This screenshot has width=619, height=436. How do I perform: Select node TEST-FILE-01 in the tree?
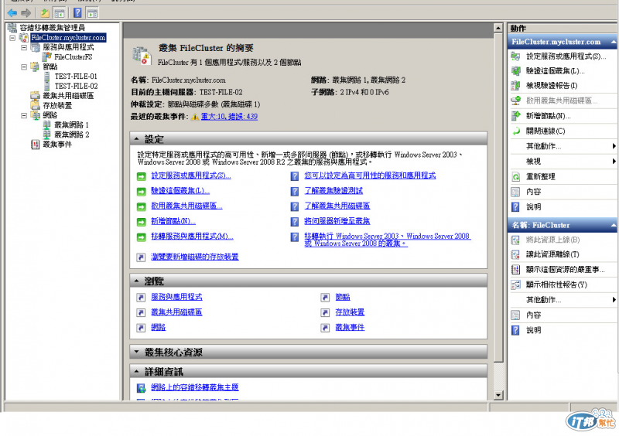[x=76, y=77]
